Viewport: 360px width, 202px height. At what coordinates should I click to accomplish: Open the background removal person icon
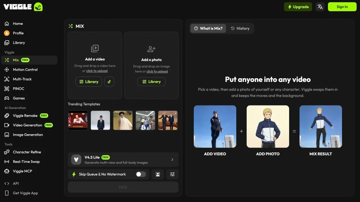158,174
